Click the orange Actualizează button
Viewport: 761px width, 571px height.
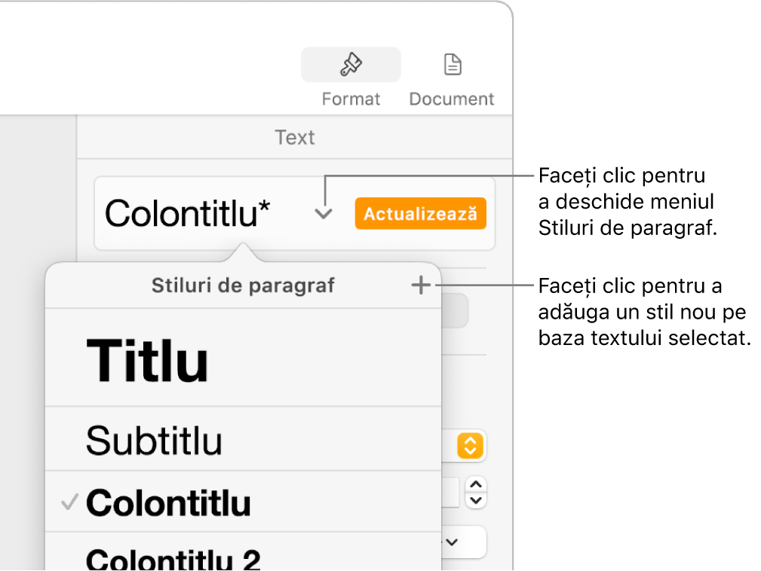pos(420,213)
